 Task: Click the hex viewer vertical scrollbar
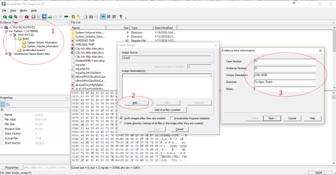(x=334, y=128)
